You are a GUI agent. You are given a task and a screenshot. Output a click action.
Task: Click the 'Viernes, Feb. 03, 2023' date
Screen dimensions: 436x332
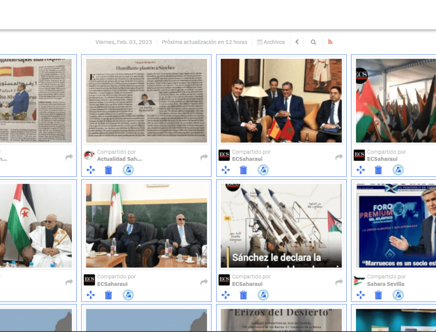[x=124, y=42]
